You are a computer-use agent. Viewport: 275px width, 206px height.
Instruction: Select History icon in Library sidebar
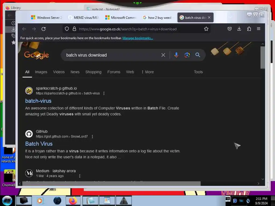point(13,23)
